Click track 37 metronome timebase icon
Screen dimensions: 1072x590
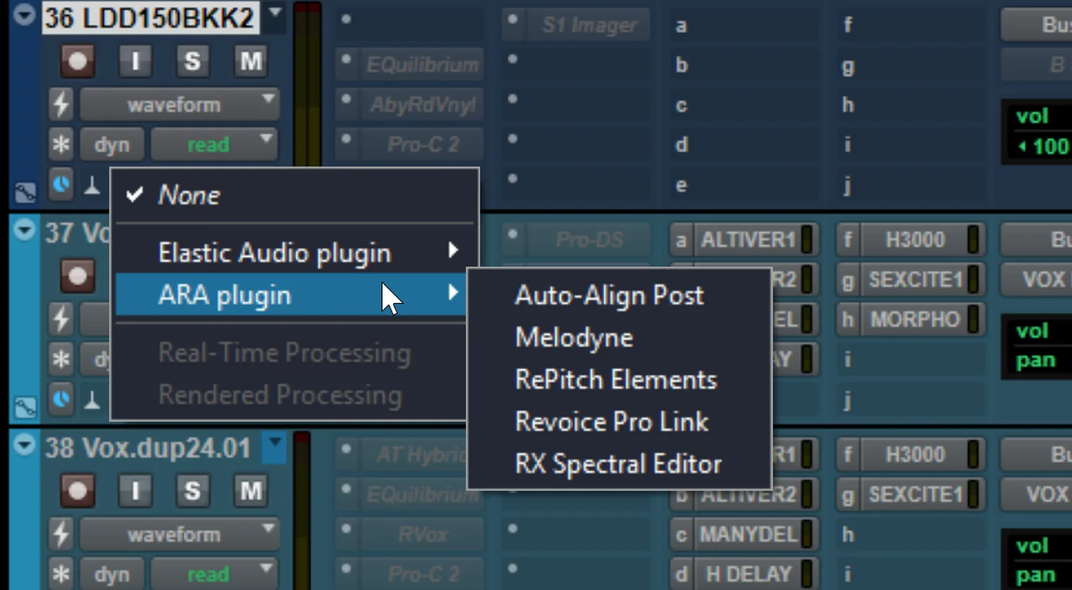click(92, 401)
